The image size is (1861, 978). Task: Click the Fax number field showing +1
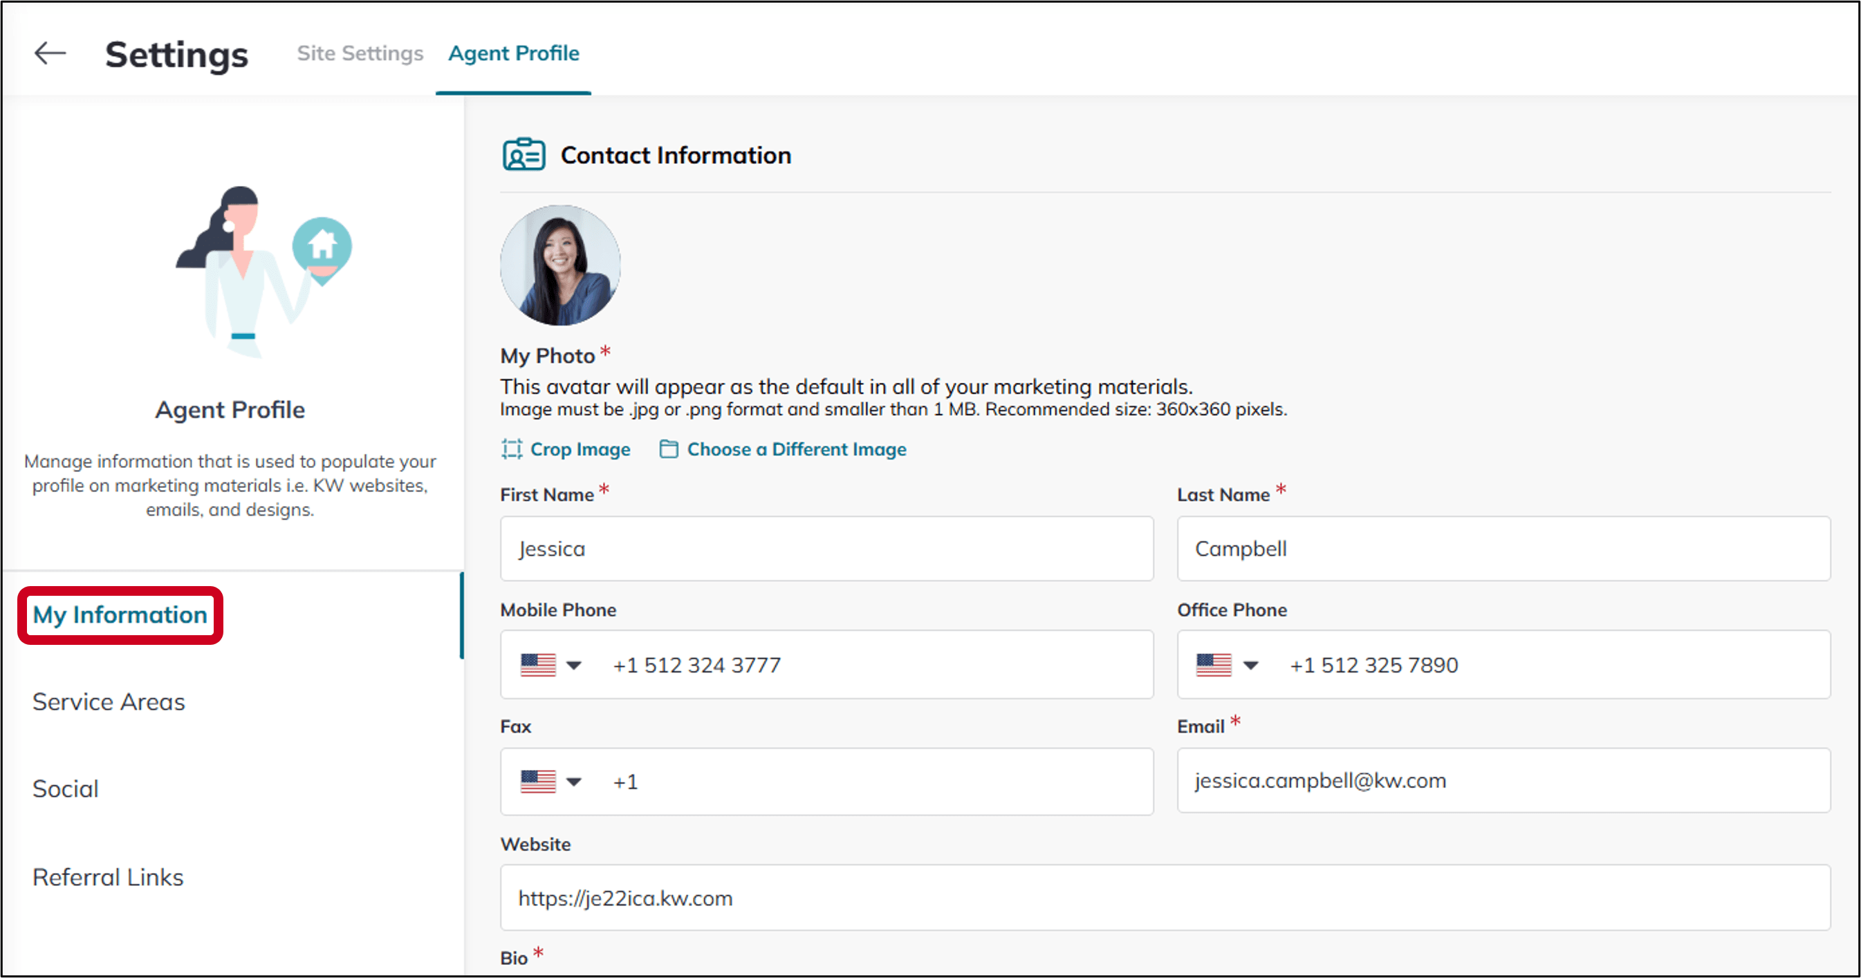826,782
